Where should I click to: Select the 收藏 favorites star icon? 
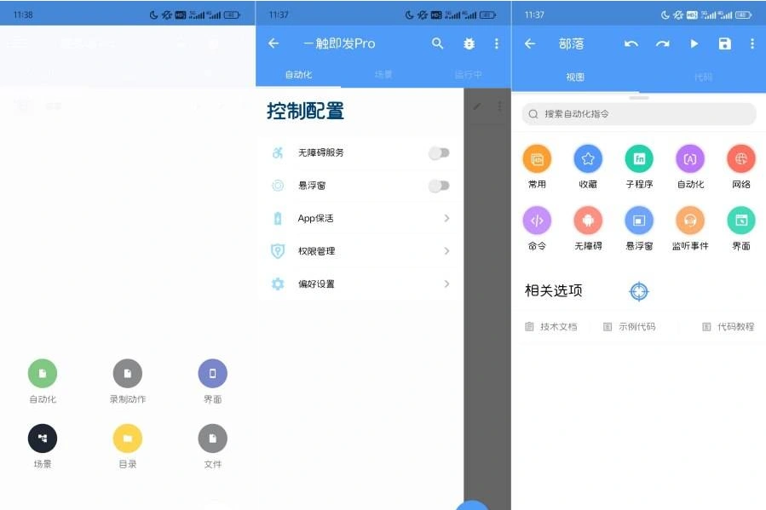coord(588,159)
